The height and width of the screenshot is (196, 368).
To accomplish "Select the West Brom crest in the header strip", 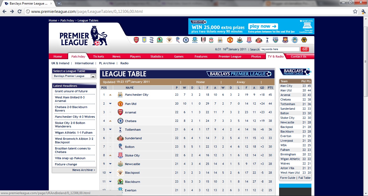I will pyautogui.click(x=276, y=40).
